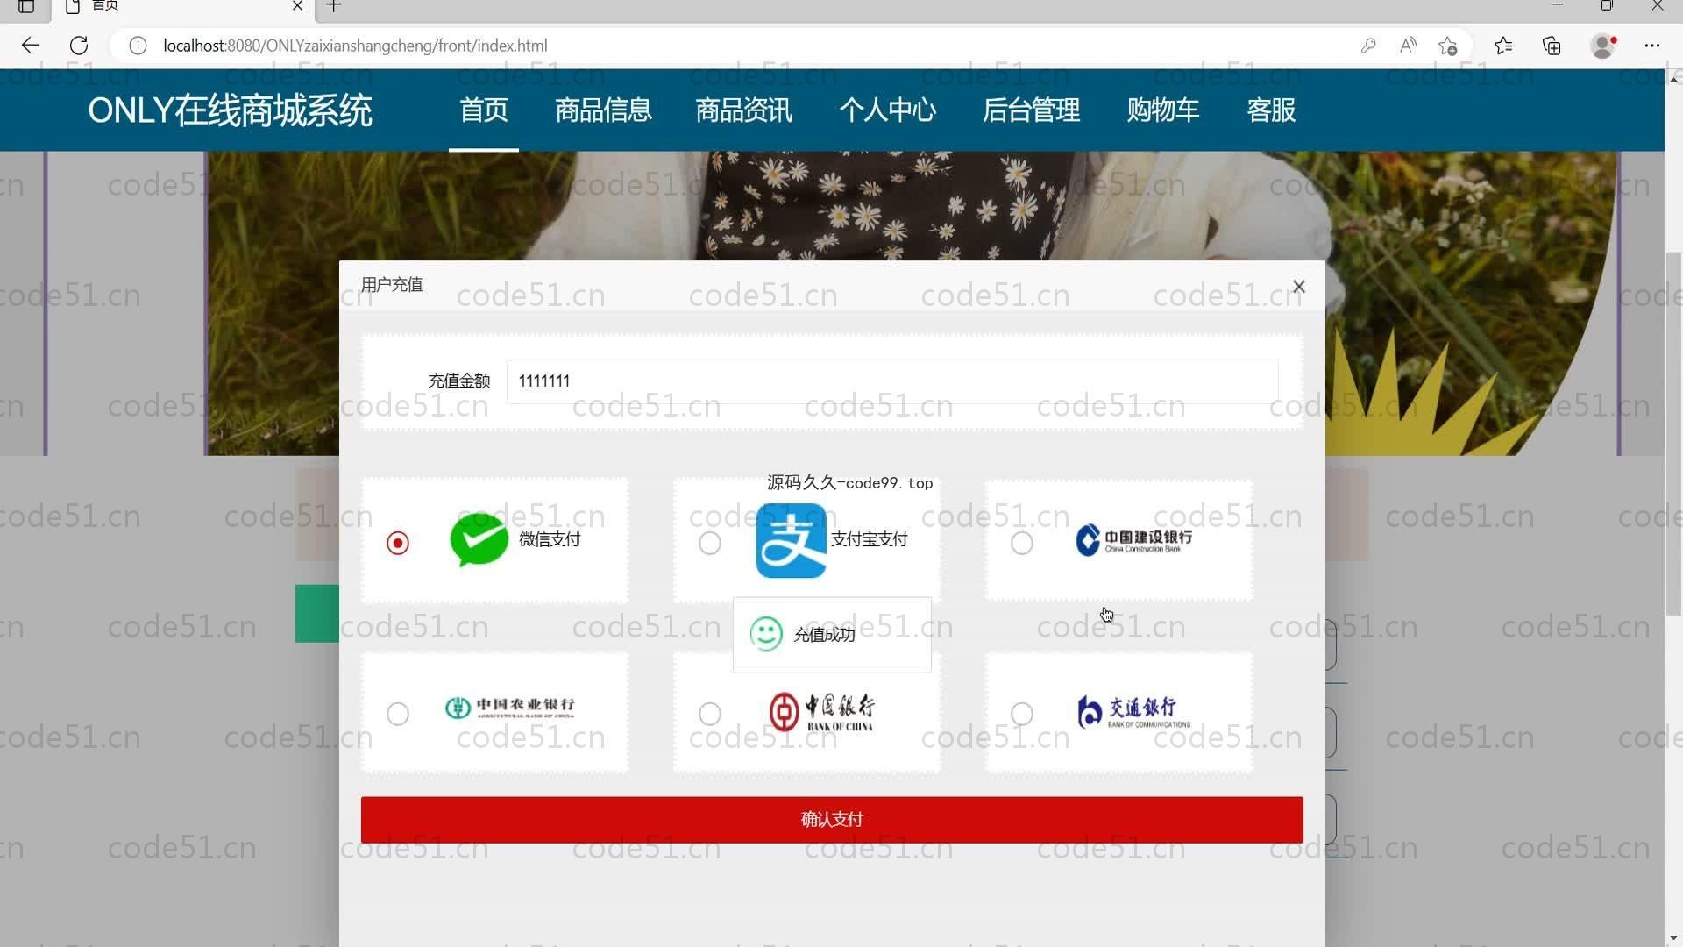Click the blue Alipay logo

coord(791,540)
